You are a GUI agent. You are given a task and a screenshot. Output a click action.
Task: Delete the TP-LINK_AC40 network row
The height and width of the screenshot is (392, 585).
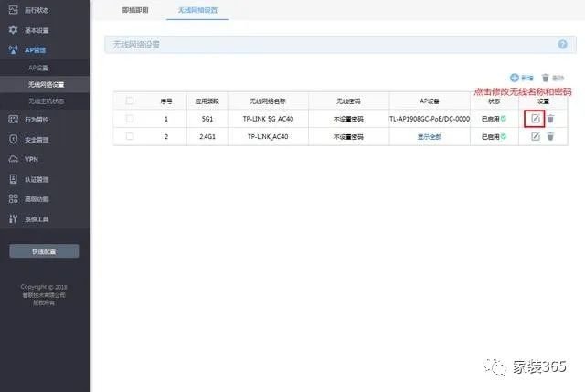point(550,136)
